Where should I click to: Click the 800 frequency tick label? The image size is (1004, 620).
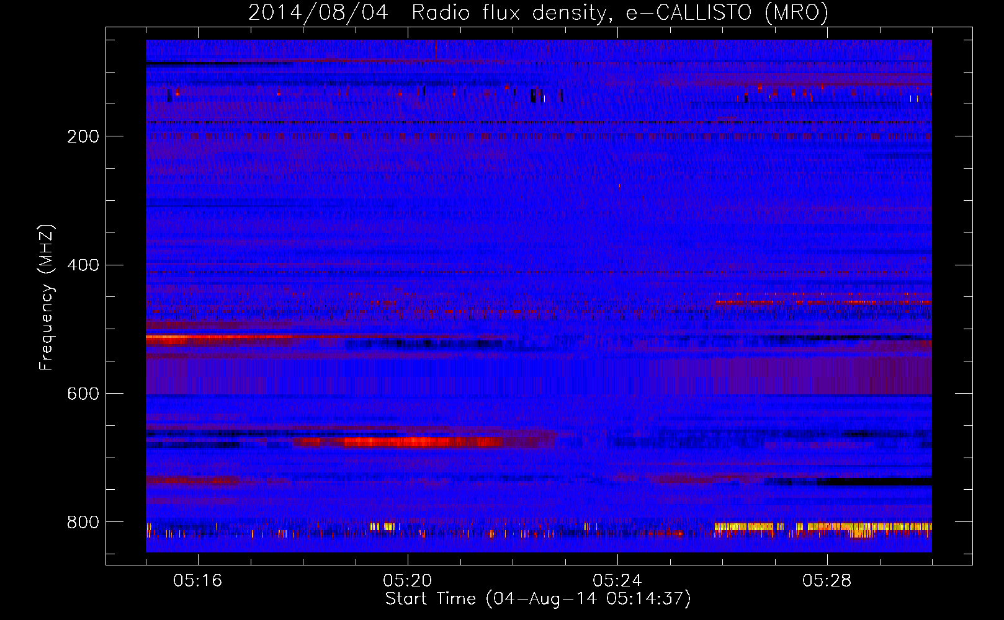point(83,522)
